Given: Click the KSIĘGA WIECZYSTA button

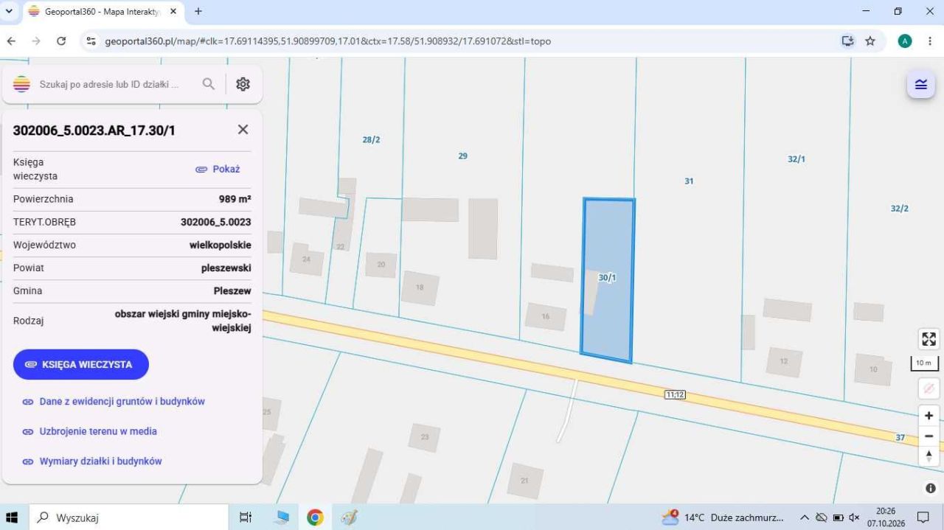Looking at the screenshot, I should (81, 365).
